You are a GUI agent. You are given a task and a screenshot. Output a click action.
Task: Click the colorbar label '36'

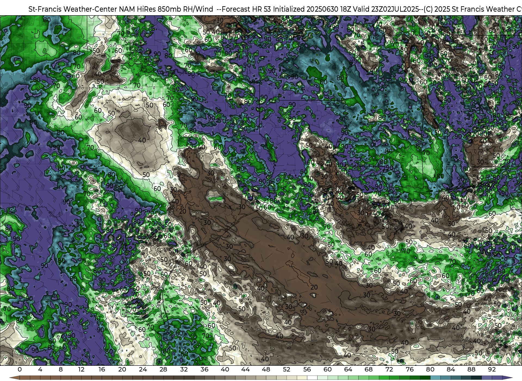(x=204, y=369)
